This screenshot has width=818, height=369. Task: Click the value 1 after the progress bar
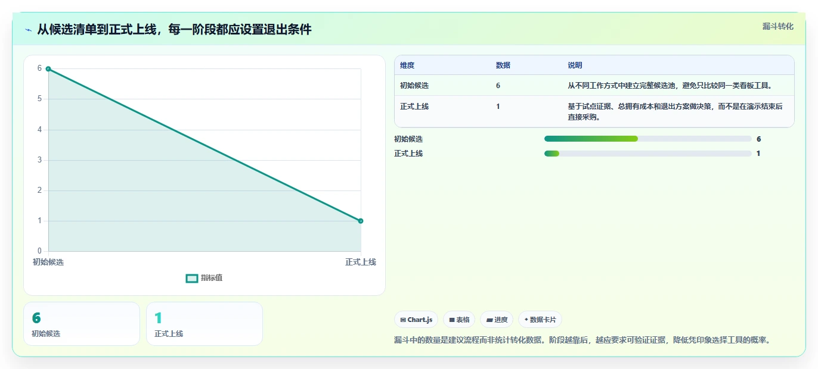[758, 154]
